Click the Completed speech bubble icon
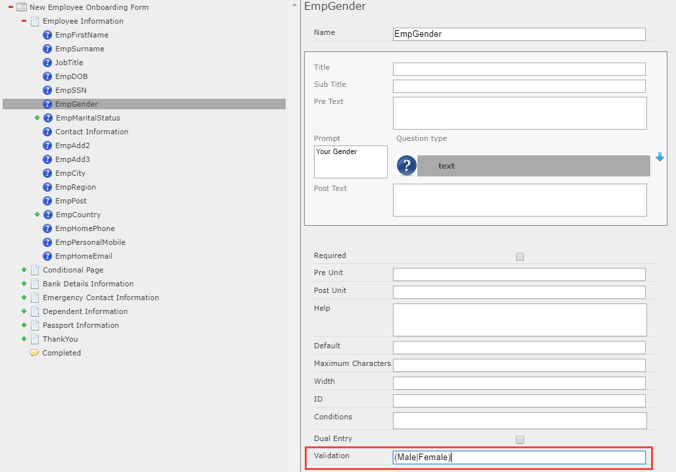The width and height of the screenshot is (676, 472). tap(34, 353)
